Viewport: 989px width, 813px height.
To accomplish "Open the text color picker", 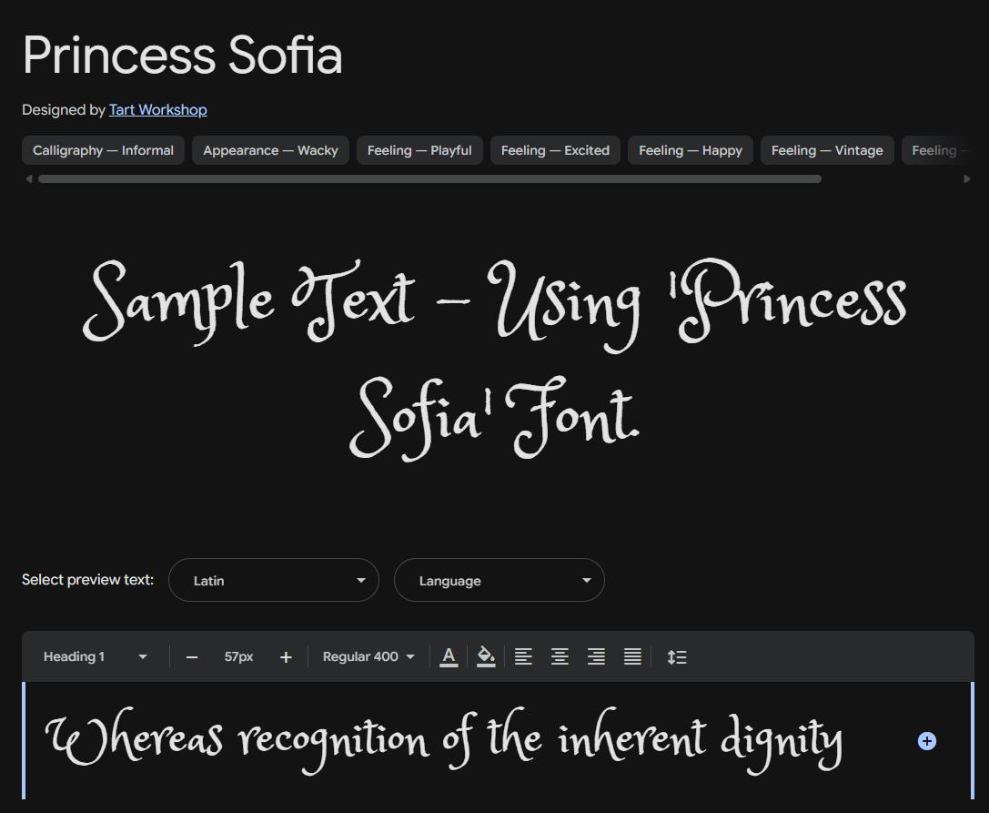I will tap(449, 657).
